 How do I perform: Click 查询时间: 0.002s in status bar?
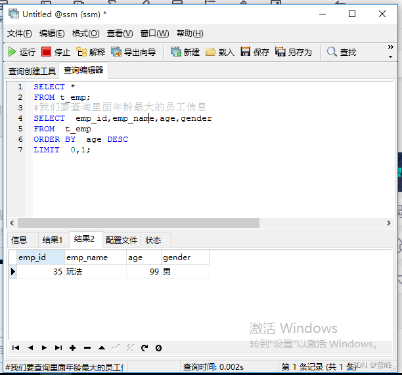213,367
